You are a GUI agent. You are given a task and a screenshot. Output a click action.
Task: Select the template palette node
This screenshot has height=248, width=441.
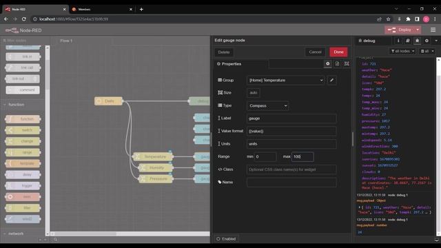(x=23, y=163)
